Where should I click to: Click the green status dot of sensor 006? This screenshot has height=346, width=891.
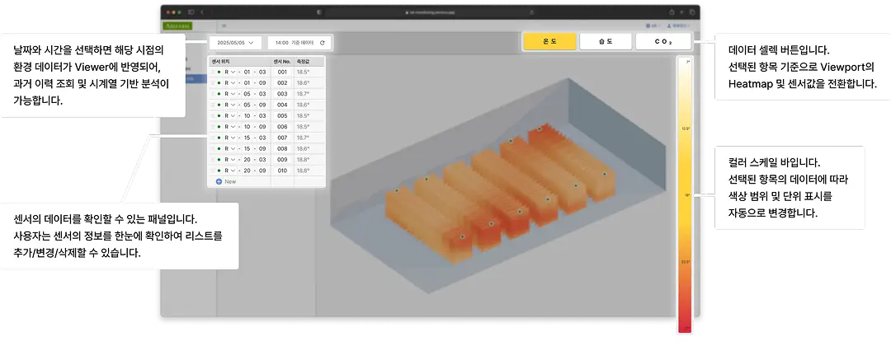219,127
